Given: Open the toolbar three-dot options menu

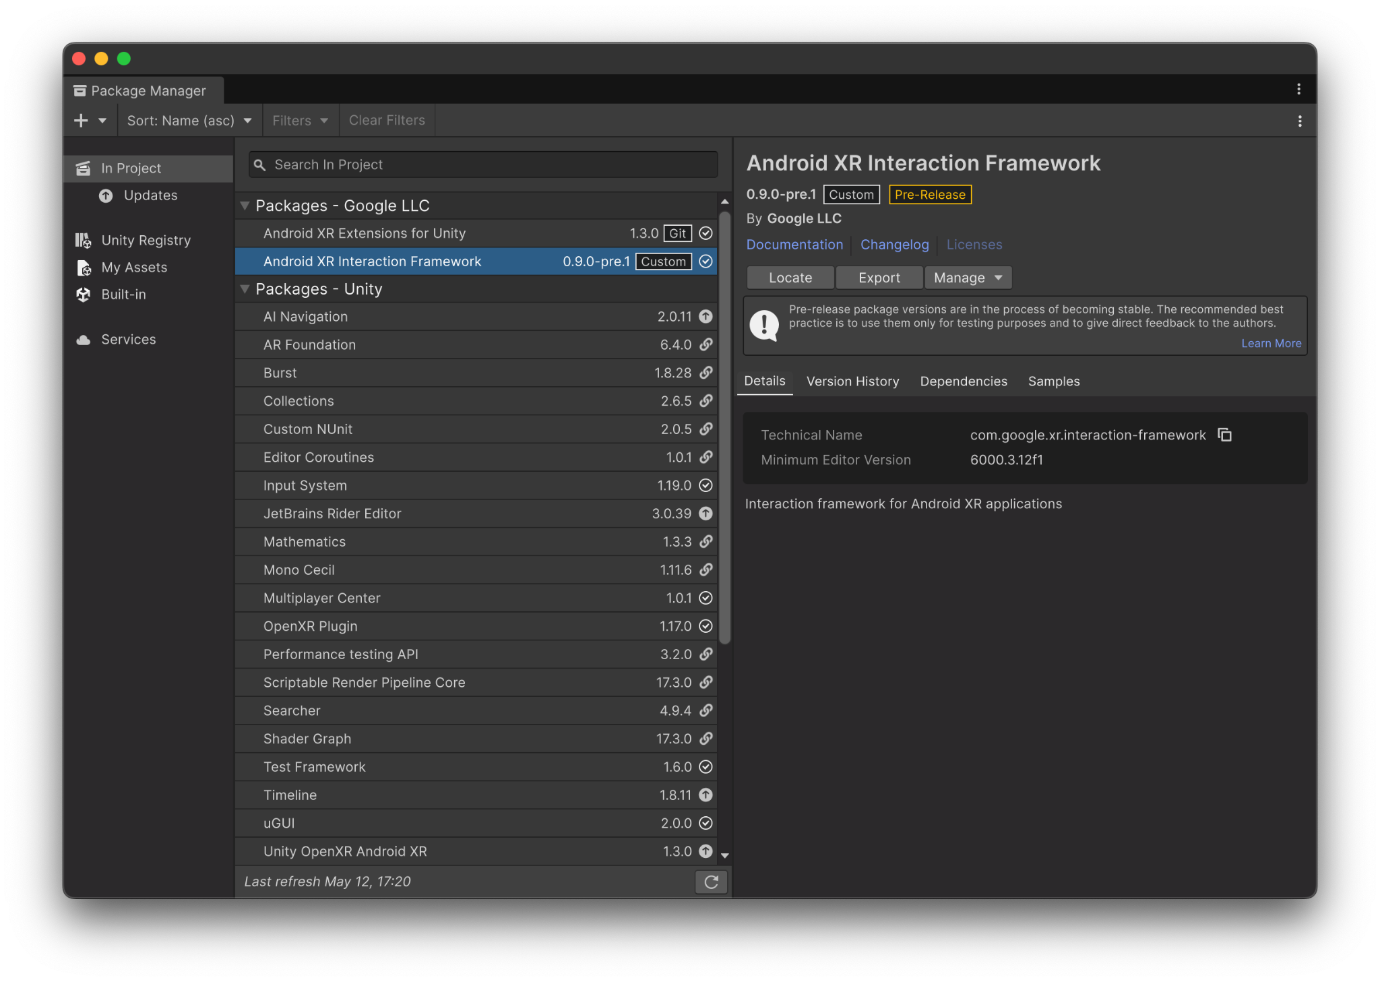Looking at the screenshot, I should [1300, 121].
